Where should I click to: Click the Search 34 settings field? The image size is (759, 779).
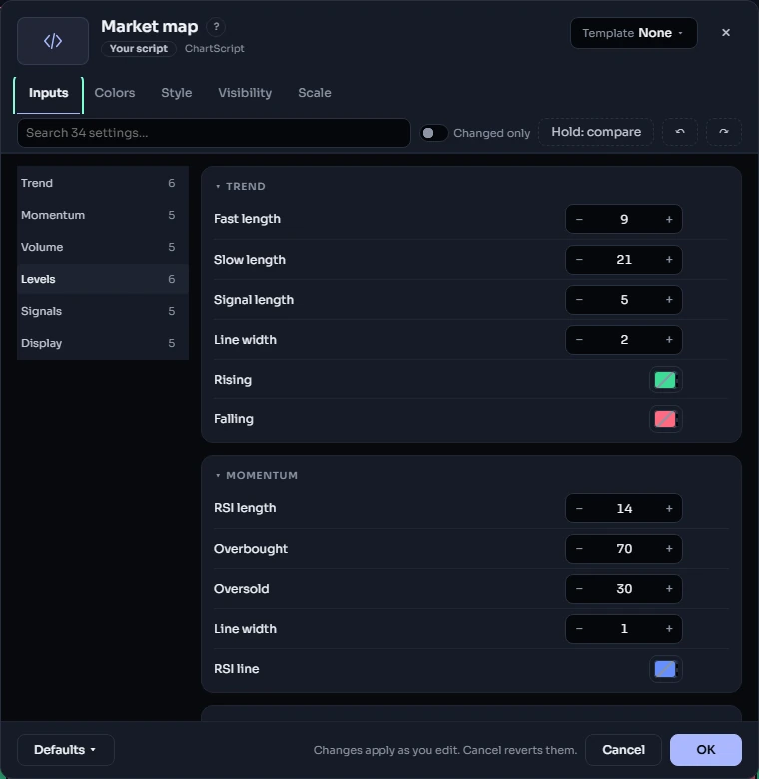click(x=214, y=133)
